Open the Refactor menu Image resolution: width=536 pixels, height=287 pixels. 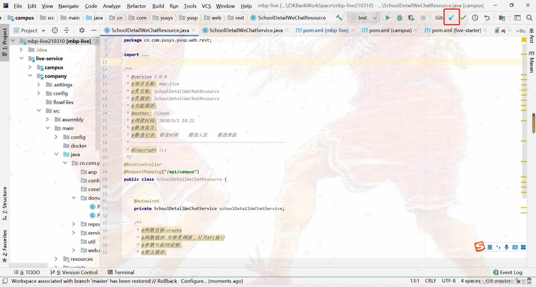tap(136, 6)
